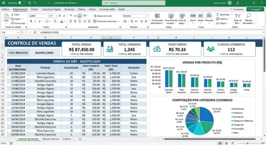This screenshot has height=145, width=266.
Task: Click the search box in title bar
Action: (133, 3)
